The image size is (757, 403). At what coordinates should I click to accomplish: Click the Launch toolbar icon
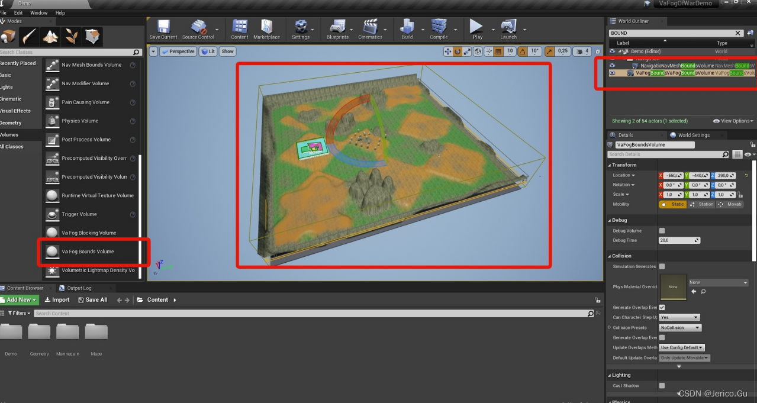click(508, 30)
